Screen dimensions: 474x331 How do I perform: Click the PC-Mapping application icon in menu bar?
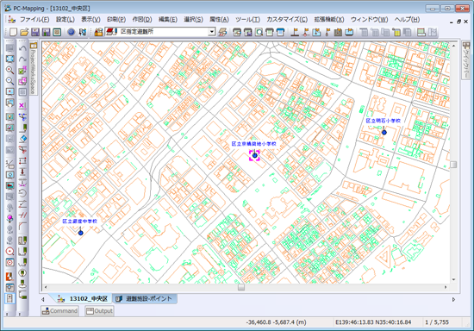[x=11, y=20]
